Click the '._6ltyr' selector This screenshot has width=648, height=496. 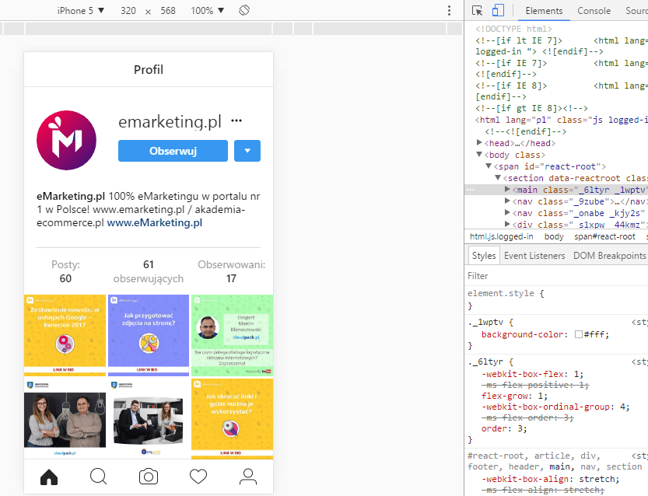click(485, 362)
